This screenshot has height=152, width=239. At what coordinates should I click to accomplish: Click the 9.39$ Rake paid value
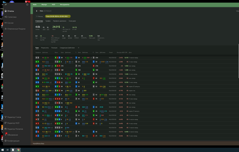pyautogui.click(x=91, y=36)
